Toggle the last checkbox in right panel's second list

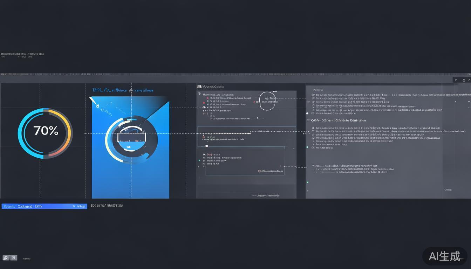[313, 148]
